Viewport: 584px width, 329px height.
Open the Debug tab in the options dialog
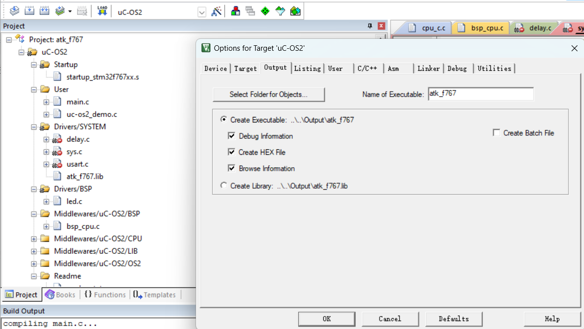click(457, 69)
